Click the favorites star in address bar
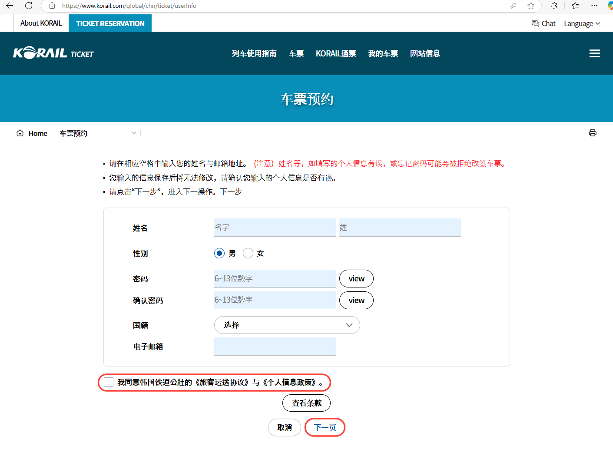613x449 pixels. tap(531, 6)
